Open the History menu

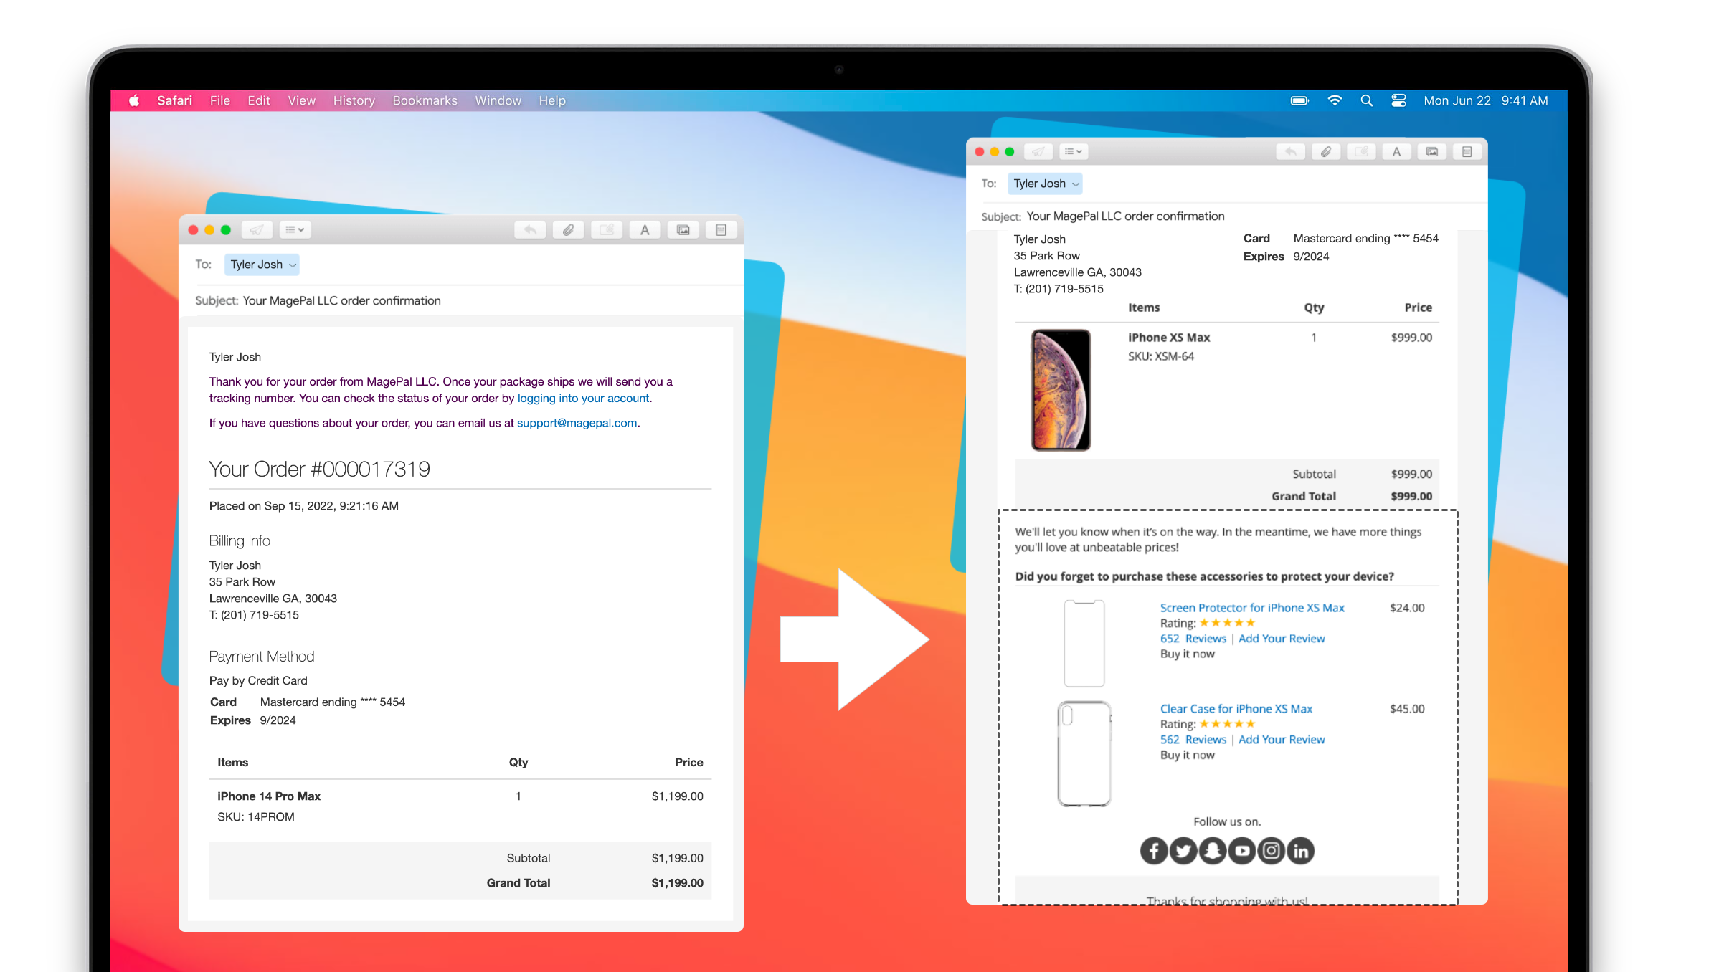354,100
